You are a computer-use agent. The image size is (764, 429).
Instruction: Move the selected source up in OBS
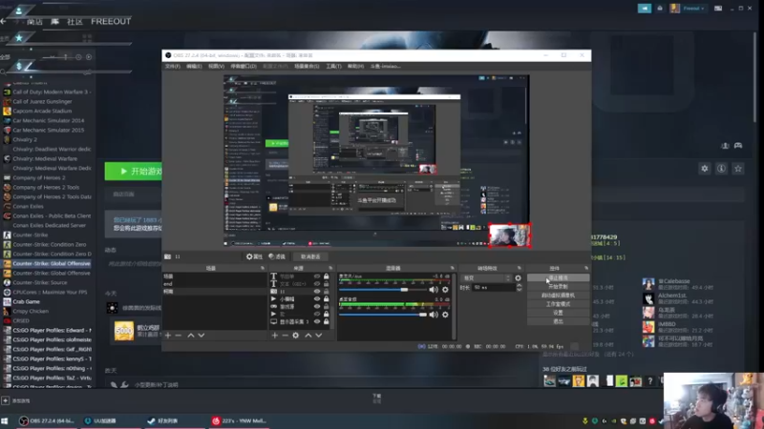coord(308,336)
